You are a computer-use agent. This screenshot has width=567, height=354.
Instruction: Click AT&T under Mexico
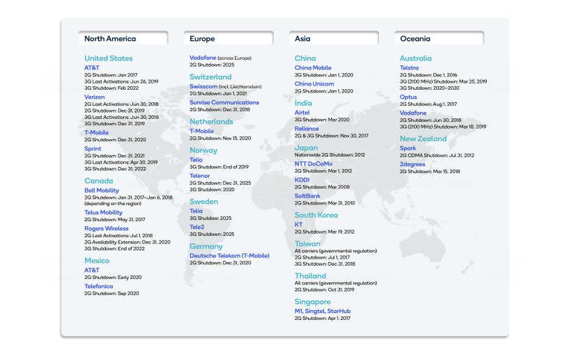[x=92, y=271]
